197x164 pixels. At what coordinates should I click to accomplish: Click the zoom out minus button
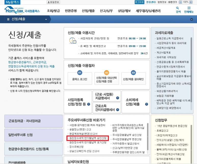(x=180, y=2)
